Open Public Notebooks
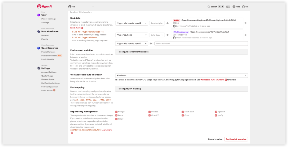 pos(49,56)
